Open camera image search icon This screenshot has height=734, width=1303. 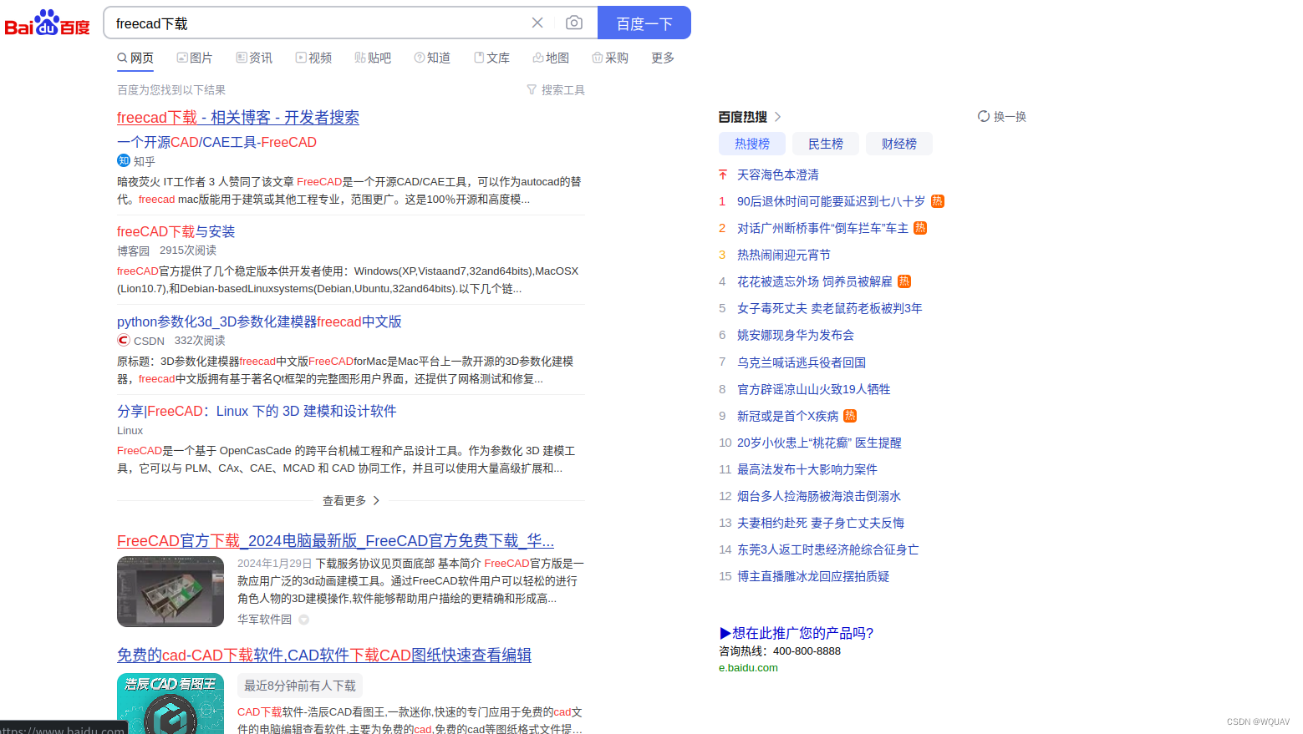[573, 23]
